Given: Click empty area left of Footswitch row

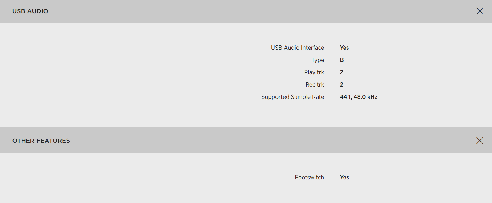Looking at the screenshot, I should tap(123, 177).
